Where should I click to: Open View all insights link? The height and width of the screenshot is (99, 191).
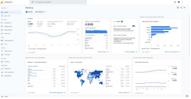pos(131,52)
